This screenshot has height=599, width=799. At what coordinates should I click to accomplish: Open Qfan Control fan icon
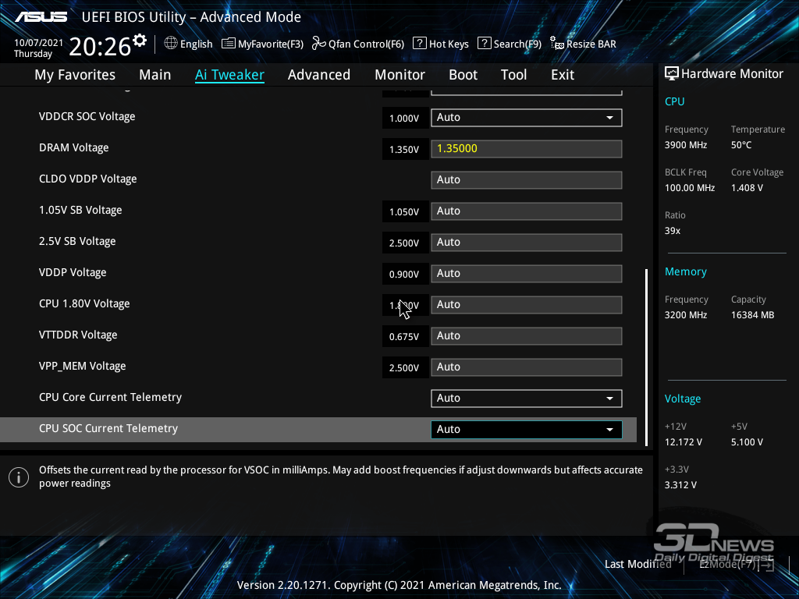pyautogui.click(x=319, y=44)
